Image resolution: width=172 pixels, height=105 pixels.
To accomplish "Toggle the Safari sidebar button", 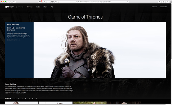I will tap(14, 2).
